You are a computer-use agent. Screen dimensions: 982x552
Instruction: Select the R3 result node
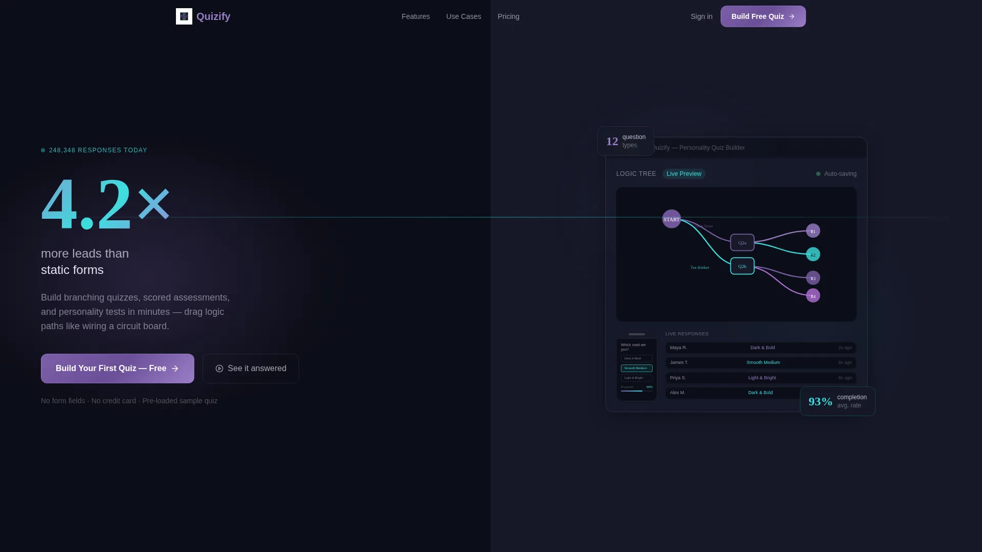pos(813,278)
